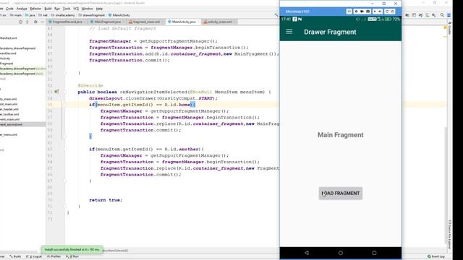Open the Run menu
The image size is (463, 260).
click(57, 9)
